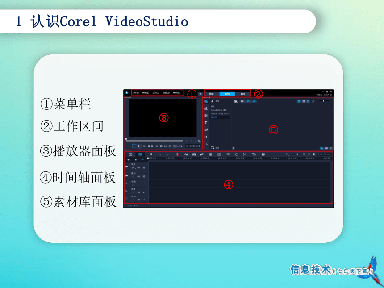The image size is (384, 288).
Task: Click the Home icon beside the workspace tabs
Action: coord(200,94)
